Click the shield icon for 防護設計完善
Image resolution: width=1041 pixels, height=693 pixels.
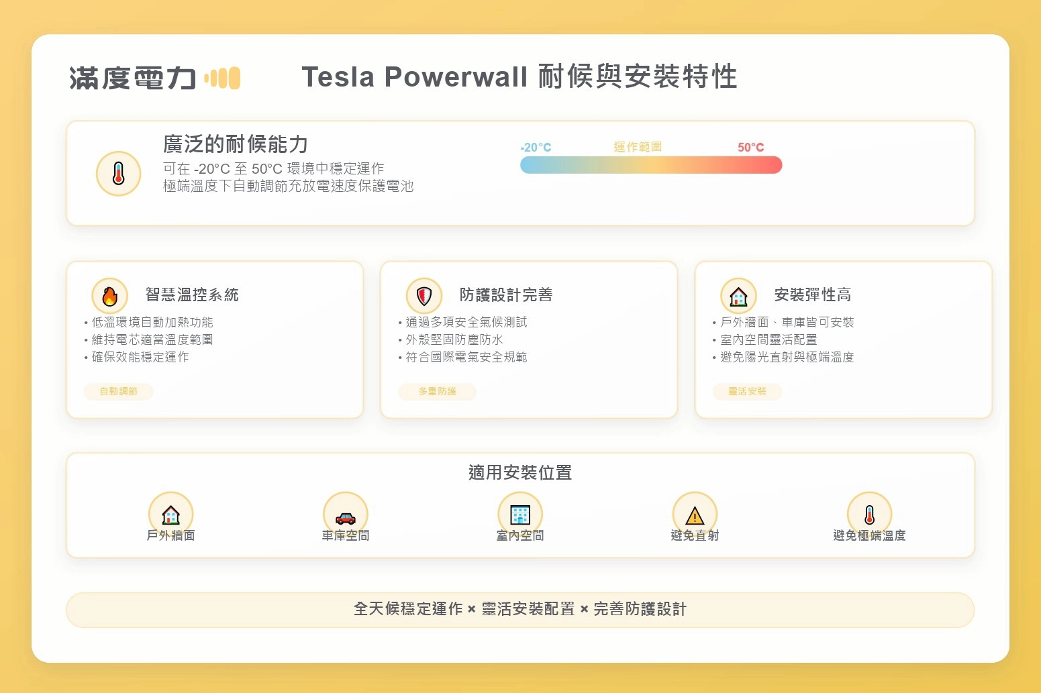(424, 296)
